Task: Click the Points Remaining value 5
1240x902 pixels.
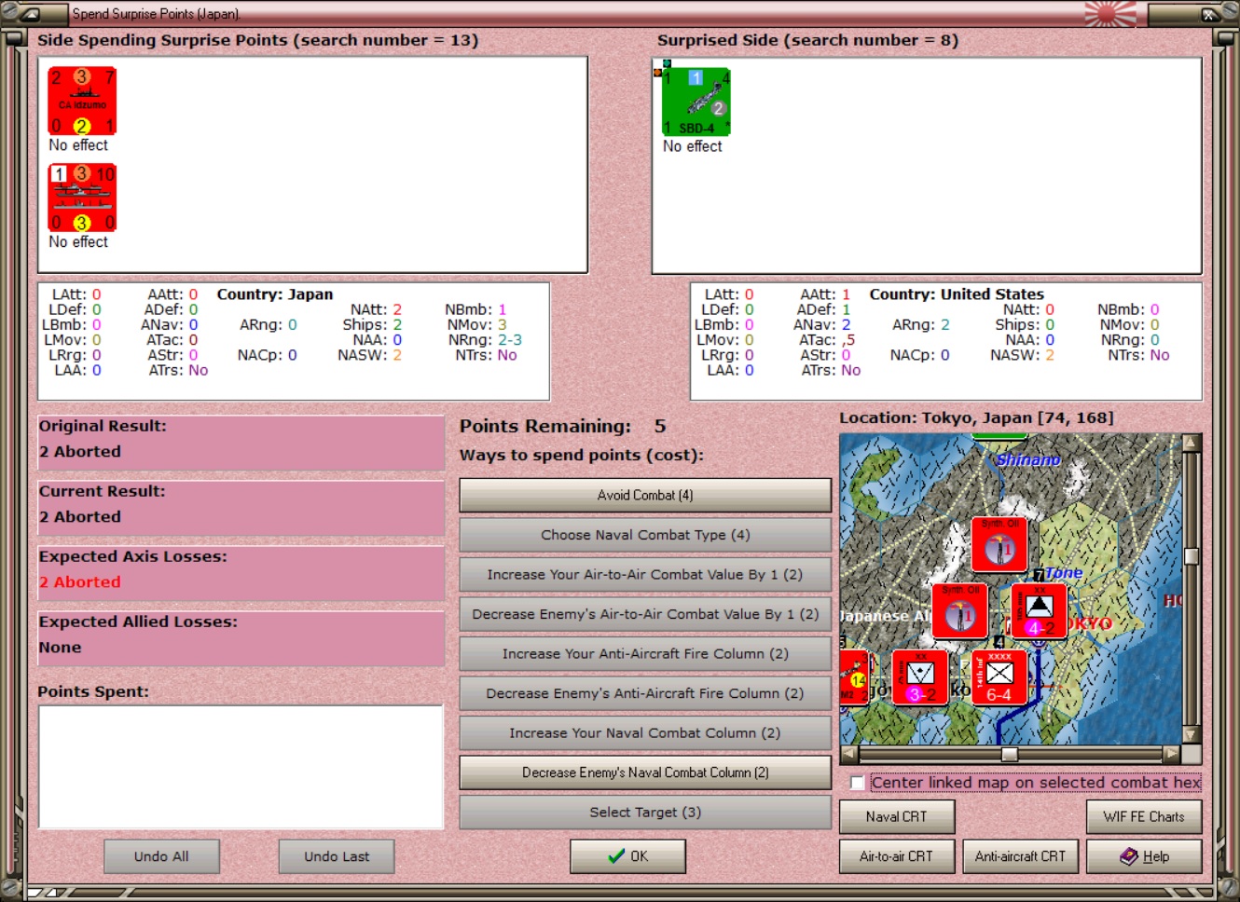Action: pyautogui.click(x=660, y=426)
